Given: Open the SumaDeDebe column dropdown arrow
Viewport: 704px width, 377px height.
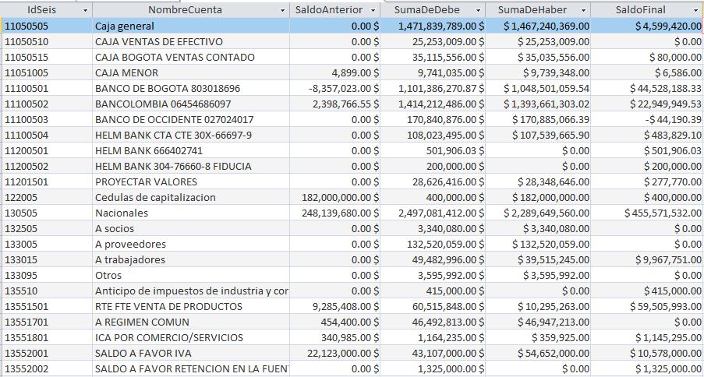Looking at the screenshot, I should pos(479,10).
